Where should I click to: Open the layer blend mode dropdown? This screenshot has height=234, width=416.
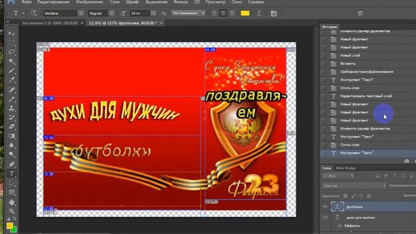[x=354, y=186]
